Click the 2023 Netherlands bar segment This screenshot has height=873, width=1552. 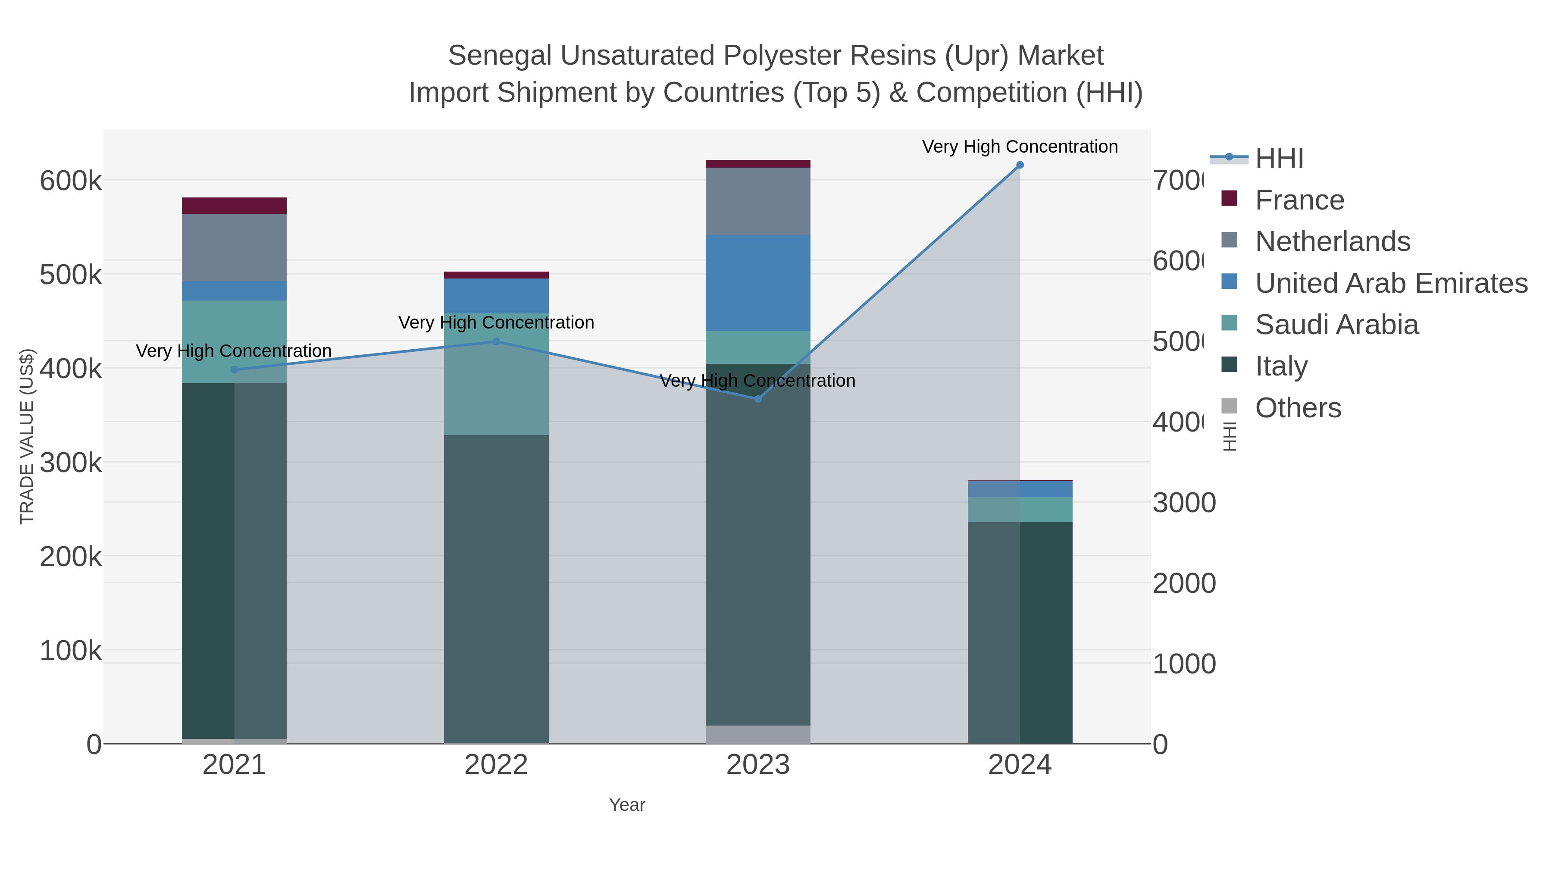coord(758,201)
